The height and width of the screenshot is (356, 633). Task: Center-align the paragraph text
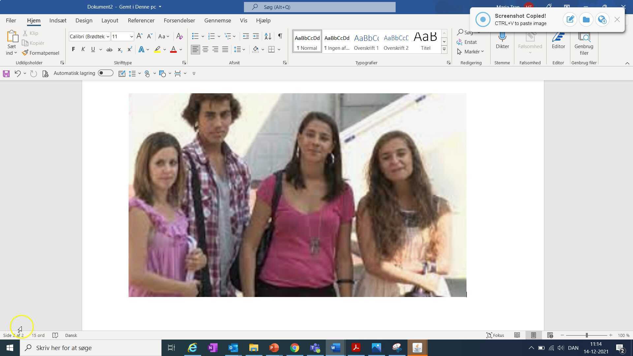[x=205, y=49]
